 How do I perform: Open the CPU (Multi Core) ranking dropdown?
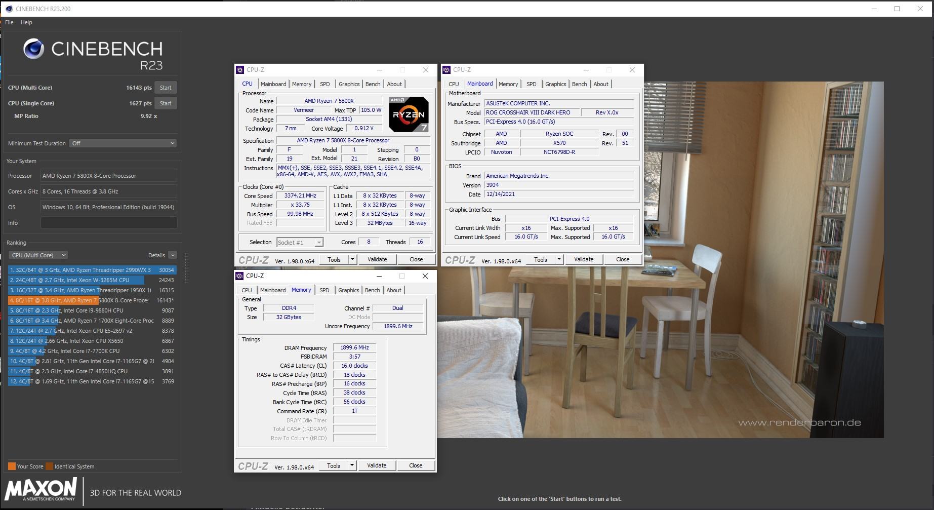(x=38, y=255)
